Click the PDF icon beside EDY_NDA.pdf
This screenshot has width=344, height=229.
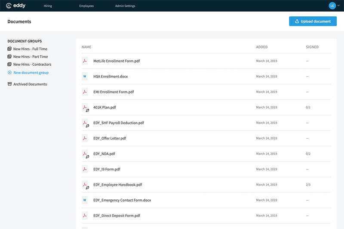[85, 154]
